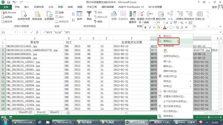Expand the Name Box dropdown showing G3

[x=15, y=32]
